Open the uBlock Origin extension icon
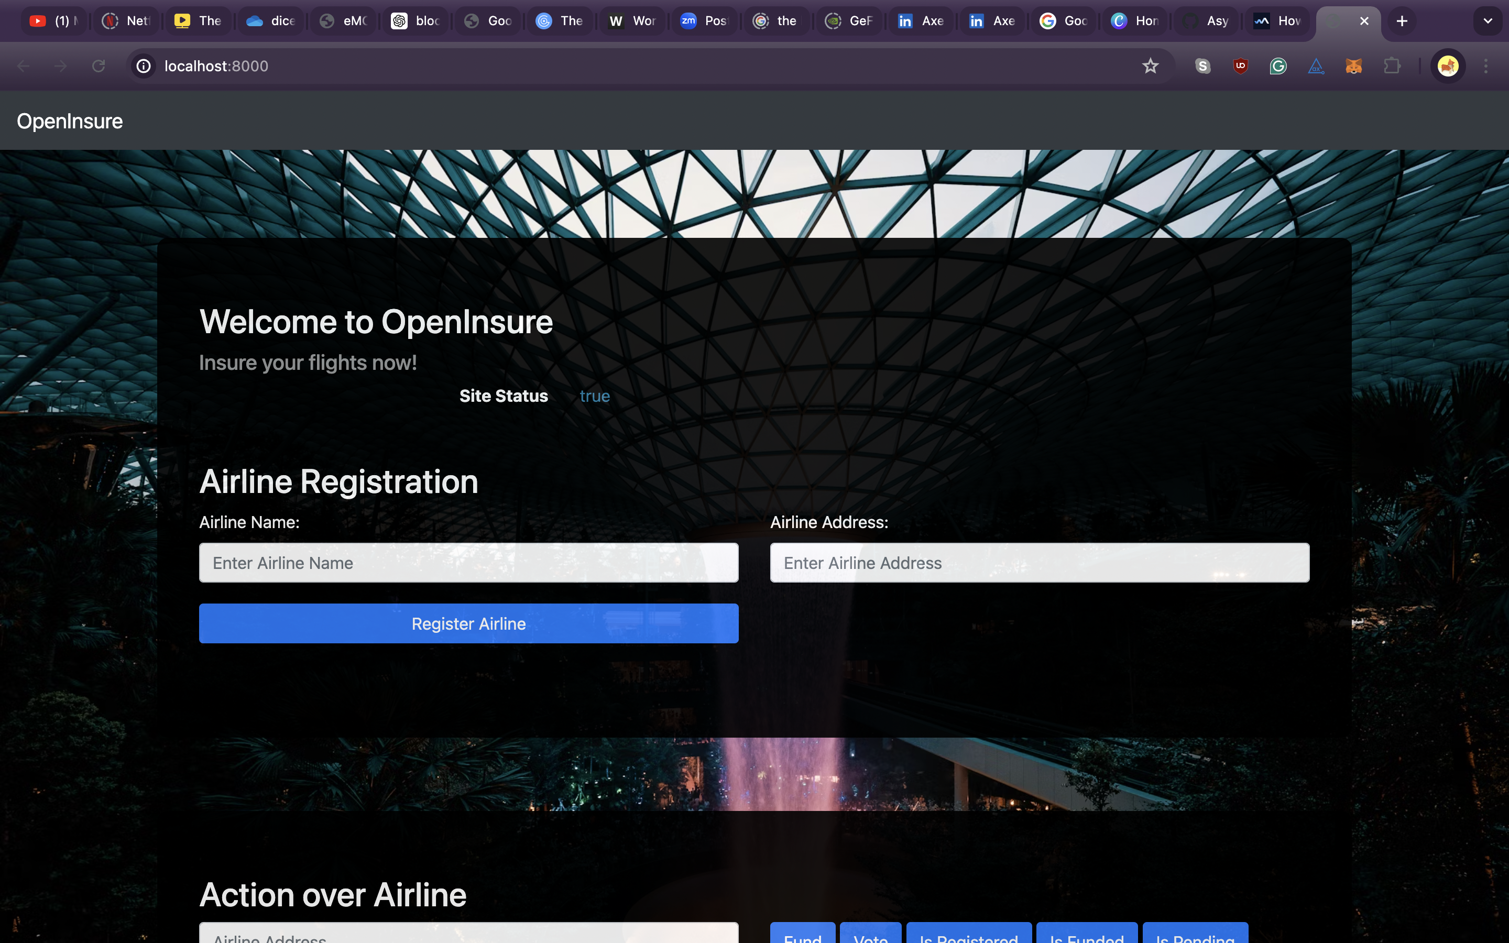 (1240, 66)
